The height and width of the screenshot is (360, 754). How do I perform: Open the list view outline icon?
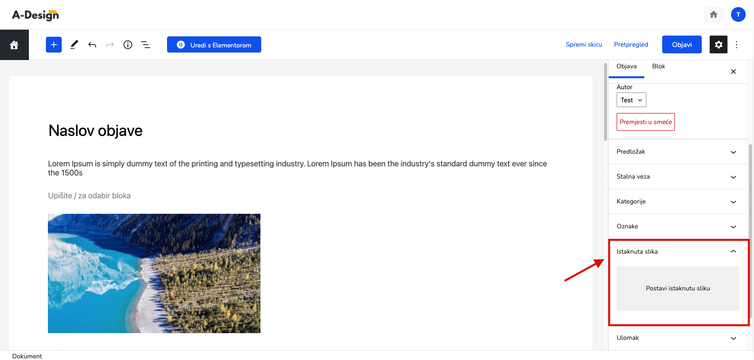tap(146, 45)
